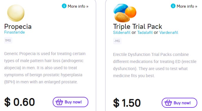
Task: Open the Triple Trial Pack pills image
Action: tap(125, 13)
